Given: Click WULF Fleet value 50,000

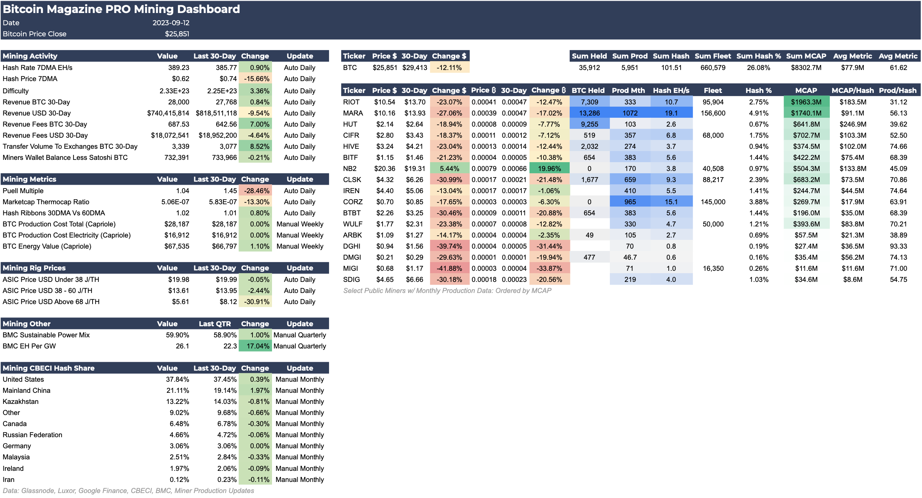Looking at the screenshot, I should (713, 224).
